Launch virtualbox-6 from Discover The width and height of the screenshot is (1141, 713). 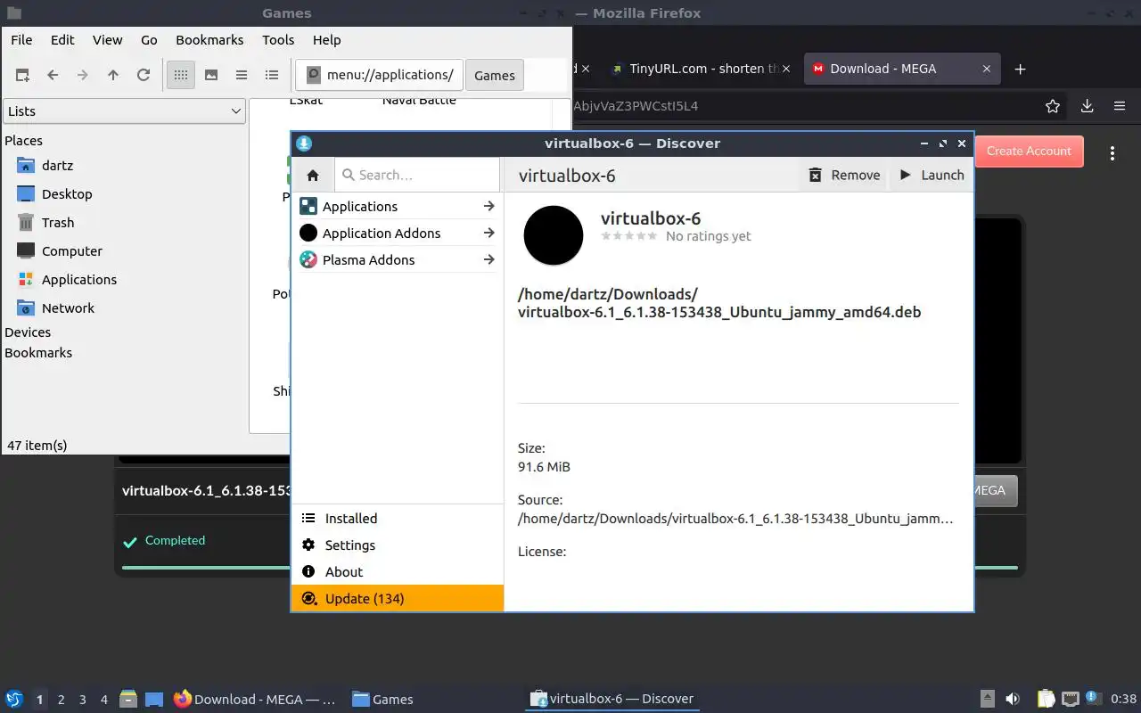[932, 175]
